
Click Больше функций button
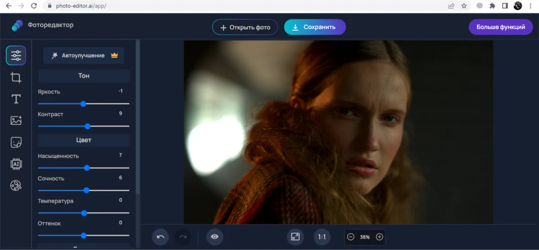click(501, 27)
